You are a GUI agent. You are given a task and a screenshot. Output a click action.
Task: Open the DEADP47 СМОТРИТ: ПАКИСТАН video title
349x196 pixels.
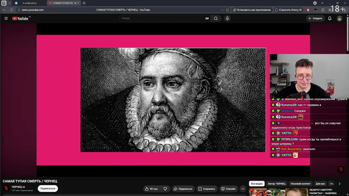(323, 192)
